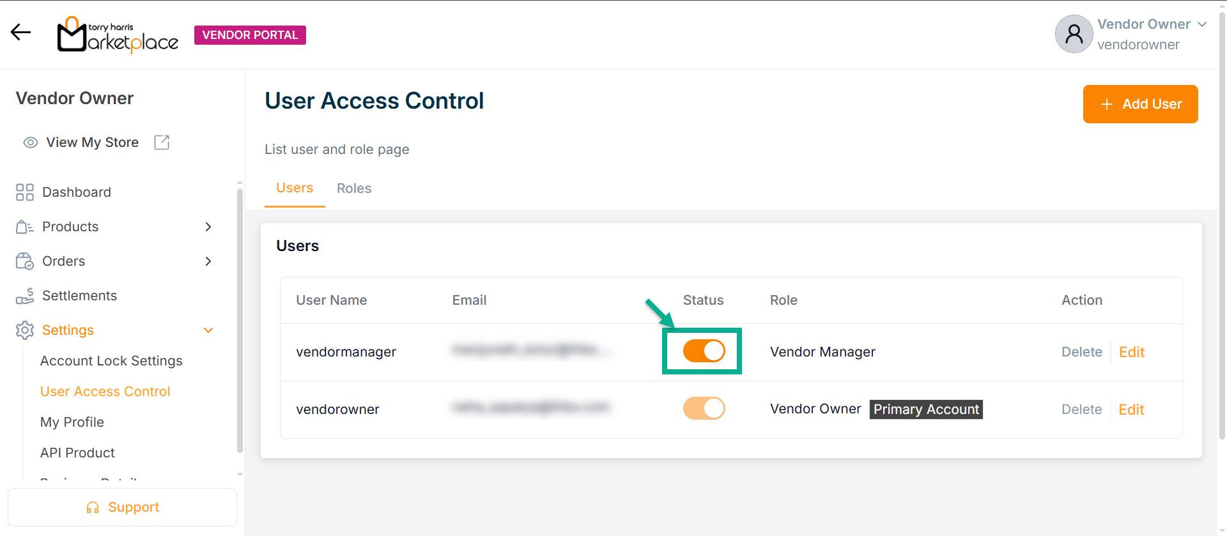Image resolution: width=1227 pixels, height=536 pixels.
Task: Click the user avatar icon
Action: [1074, 34]
